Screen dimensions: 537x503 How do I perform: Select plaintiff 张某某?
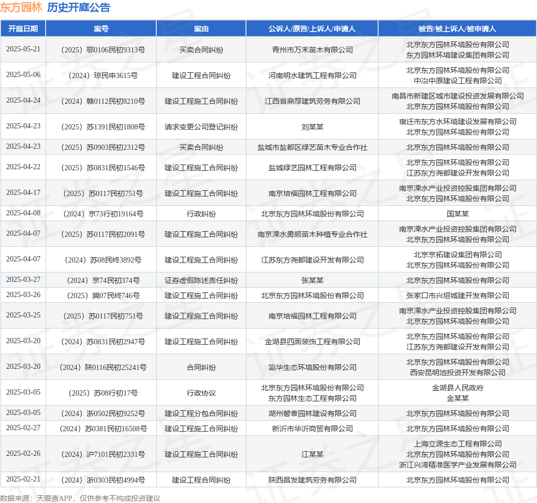click(x=313, y=281)
